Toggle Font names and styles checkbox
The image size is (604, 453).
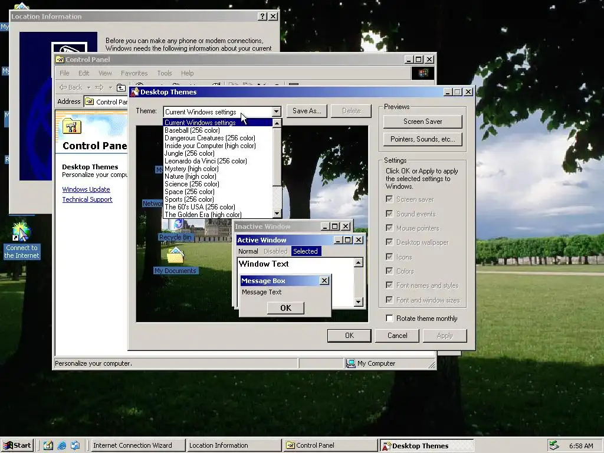click(389, 285)
